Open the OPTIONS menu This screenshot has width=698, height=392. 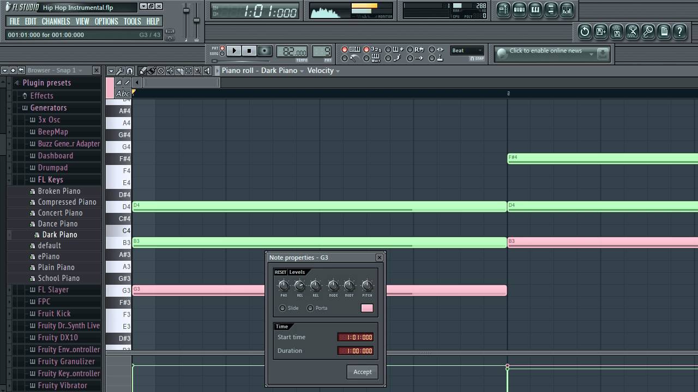(x=106, y=21)
